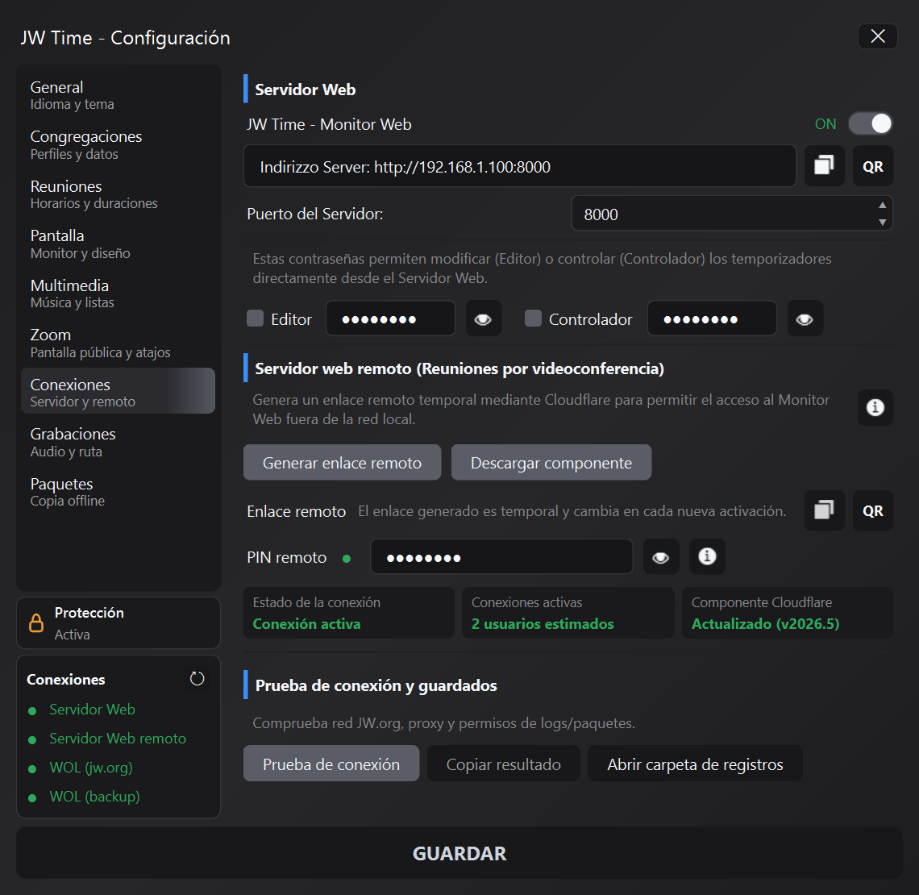919x895 pixels.
Task: Click the PIN remoto field
Action: (x=501, y=557)
